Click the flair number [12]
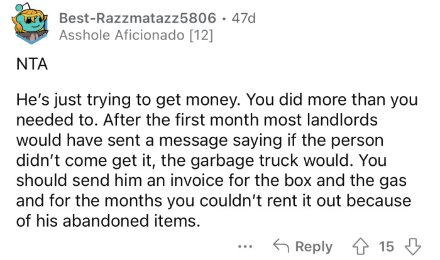Image resolution: width=440 pixels, height=260 pixels. pos(201,36)
